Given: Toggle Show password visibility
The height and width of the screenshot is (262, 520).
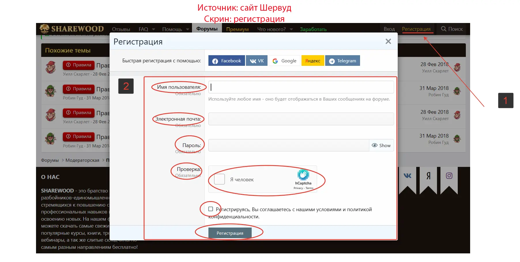Looking at the screenshot, I should coord(381,145).
